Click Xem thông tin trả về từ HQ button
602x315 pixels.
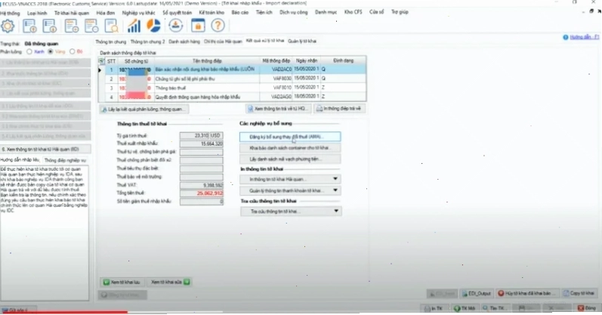[x=278, y=109]
